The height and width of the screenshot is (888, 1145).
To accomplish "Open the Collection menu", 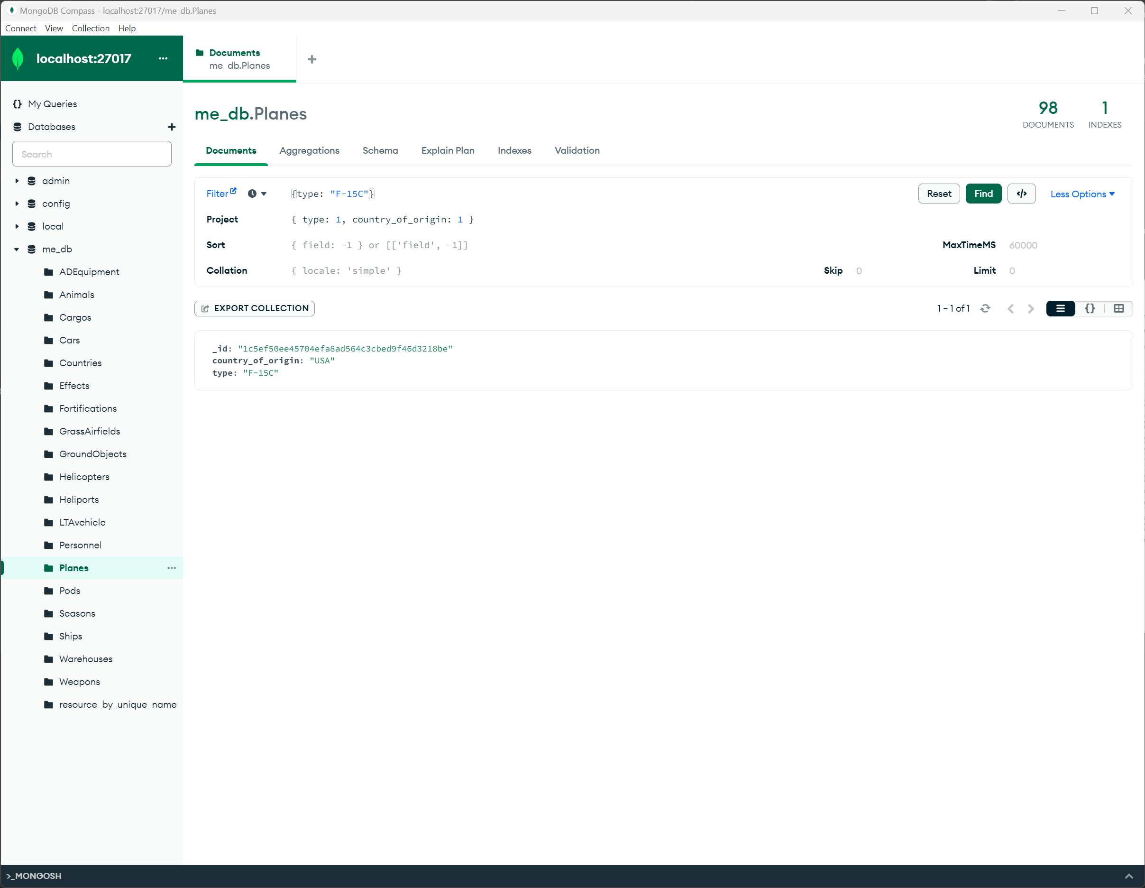I will (x=91, y=28).
